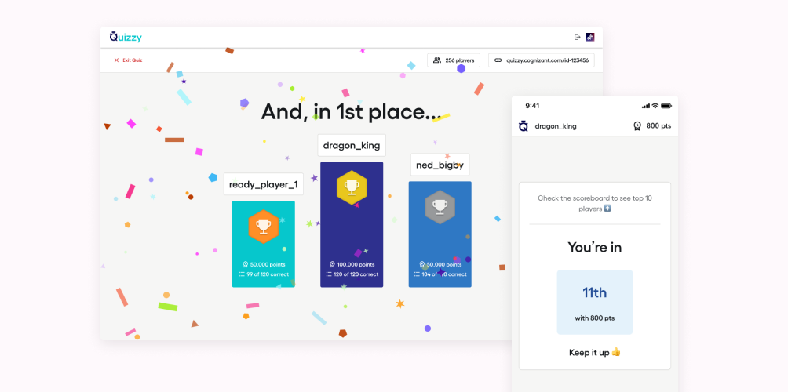The height and width of the screenshot is (392, 788).
Task: Click the X icon beside Exit Quiz
Action: pyautogui.click(x=116, y=60)
